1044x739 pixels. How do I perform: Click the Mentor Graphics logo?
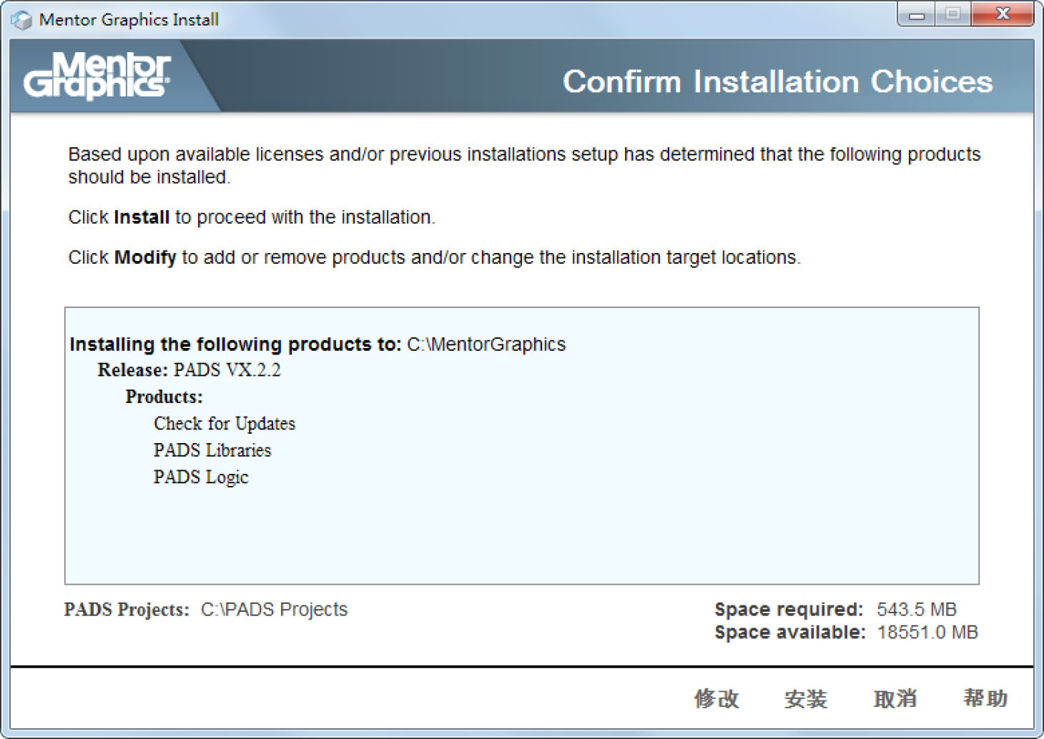coord(97,76)
